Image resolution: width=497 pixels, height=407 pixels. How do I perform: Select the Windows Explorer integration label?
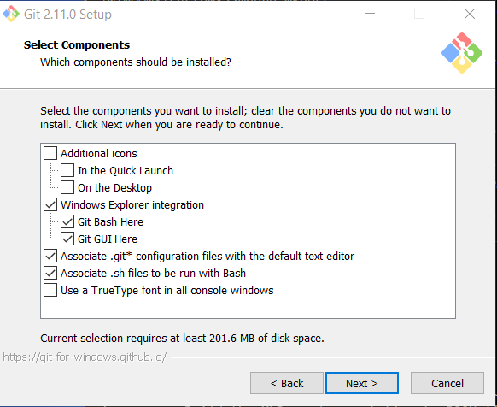(132, 204)
